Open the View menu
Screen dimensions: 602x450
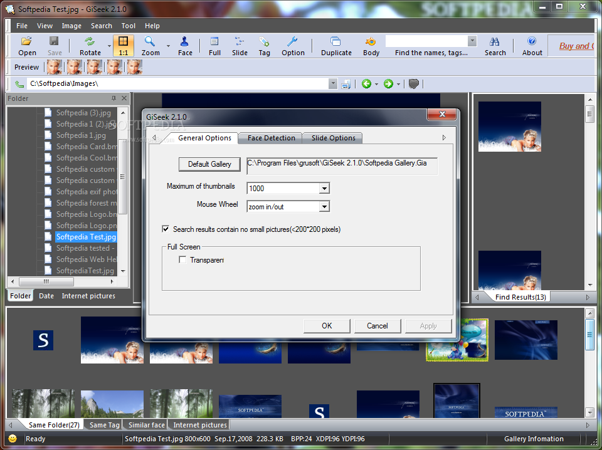point(45,26)
